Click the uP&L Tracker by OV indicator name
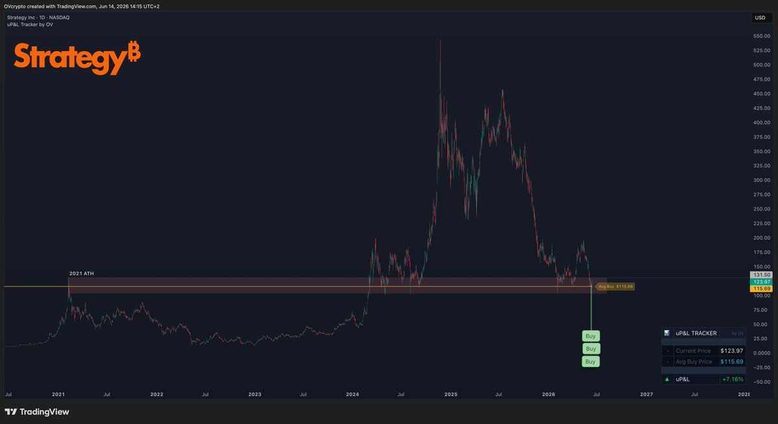Viewport: 778px width, 424px height. 30,24
